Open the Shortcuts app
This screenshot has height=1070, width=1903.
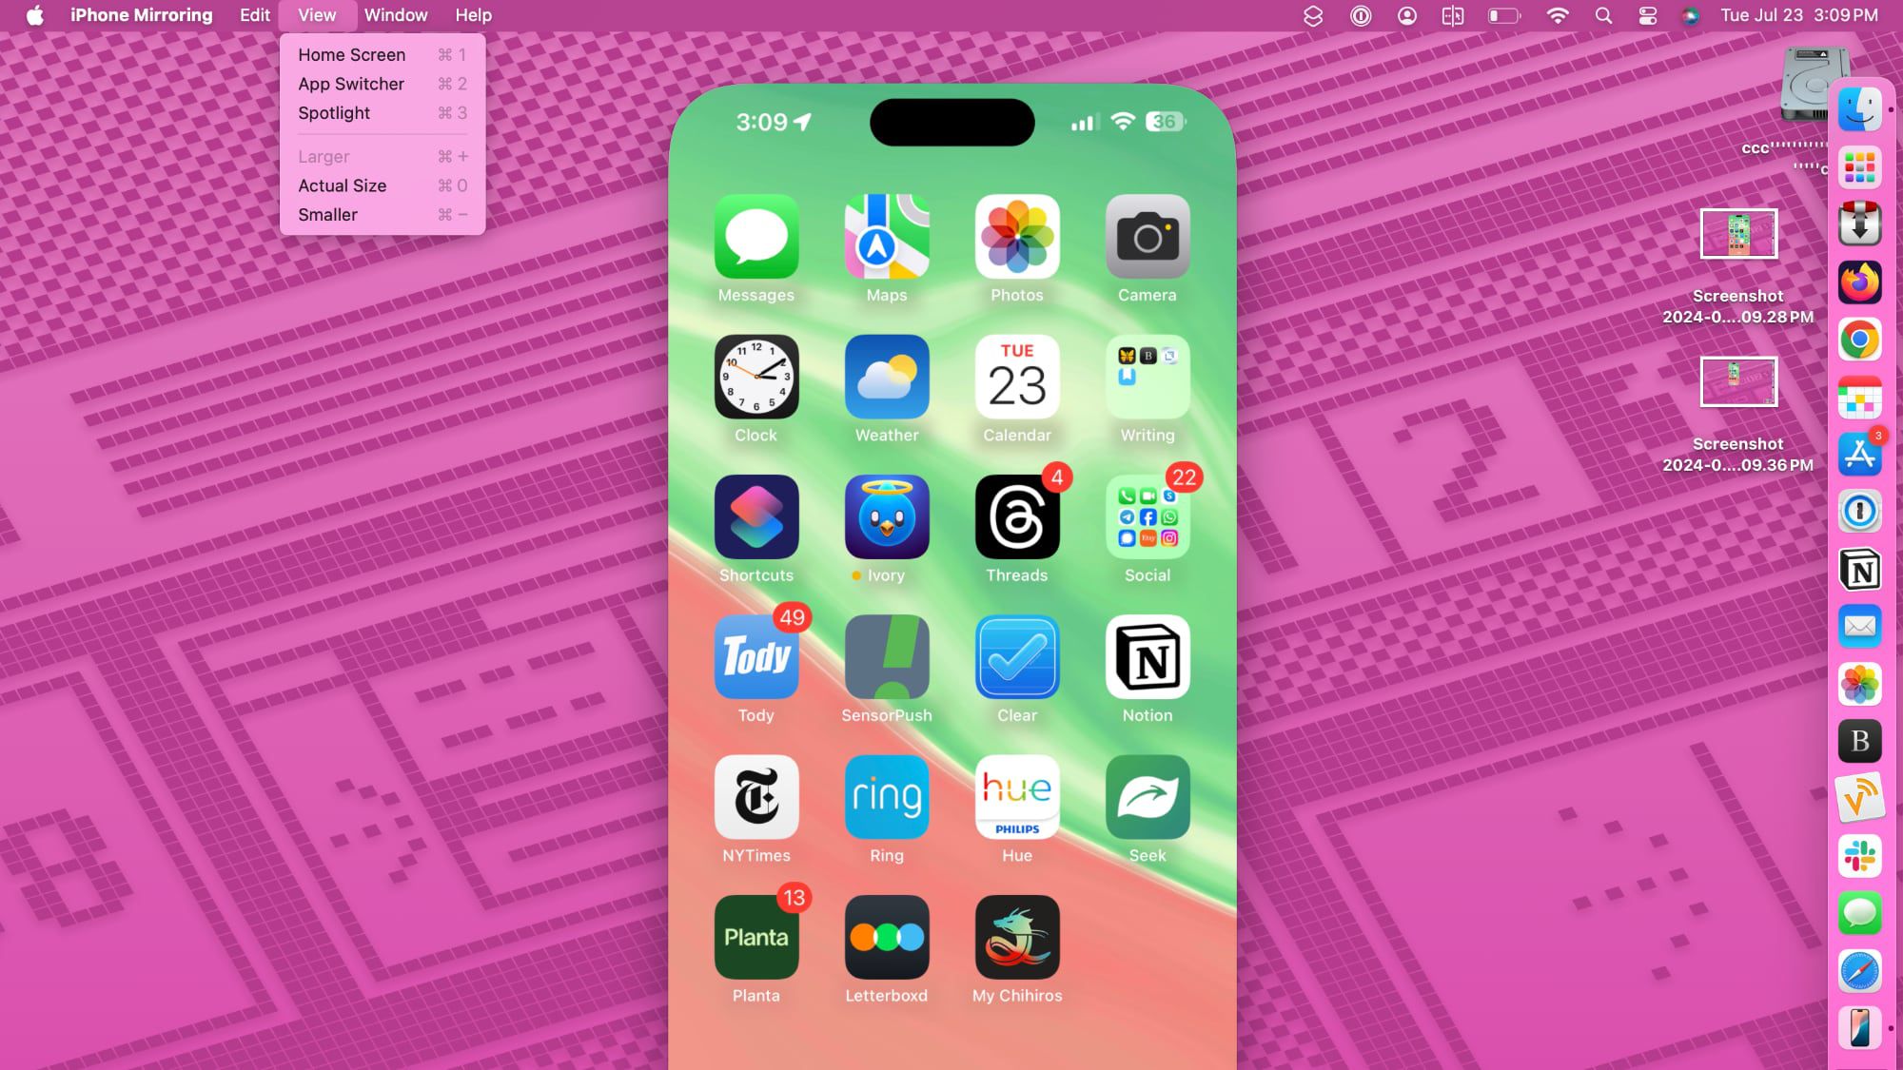coord(756,516)
